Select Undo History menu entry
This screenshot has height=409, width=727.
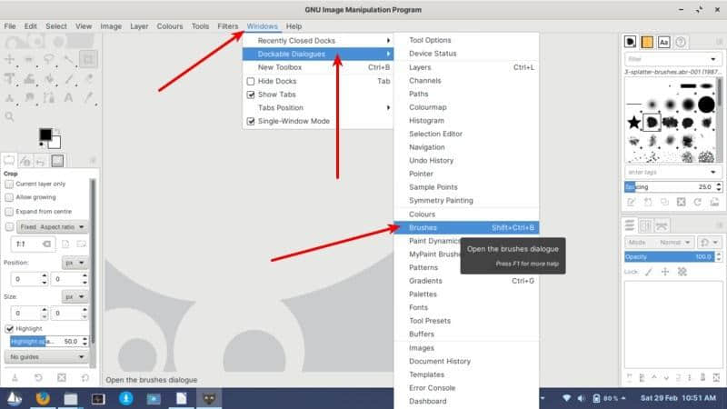tap(431, 160)
